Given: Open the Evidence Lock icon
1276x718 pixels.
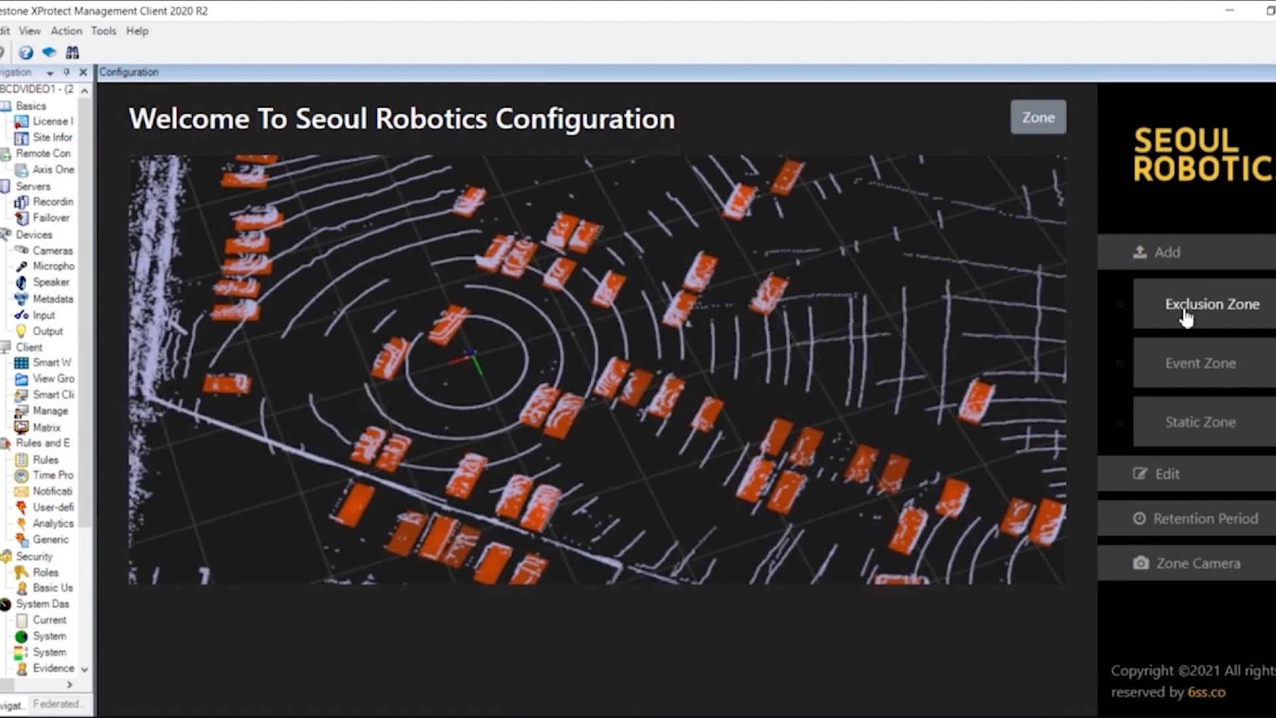Looking at the screenshot, I should [x=21, y=669].
